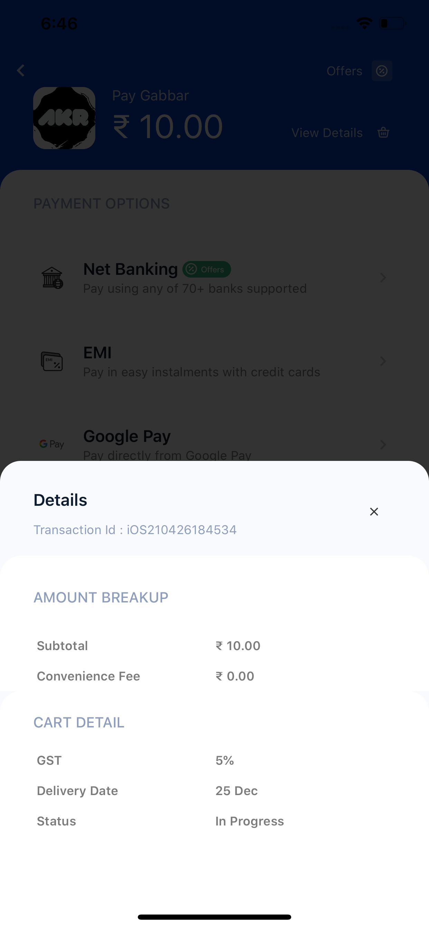Expand Google Pay chevron arrow
Screen dimensions: 429x928
pyautogui.click(x=383, y=445)
